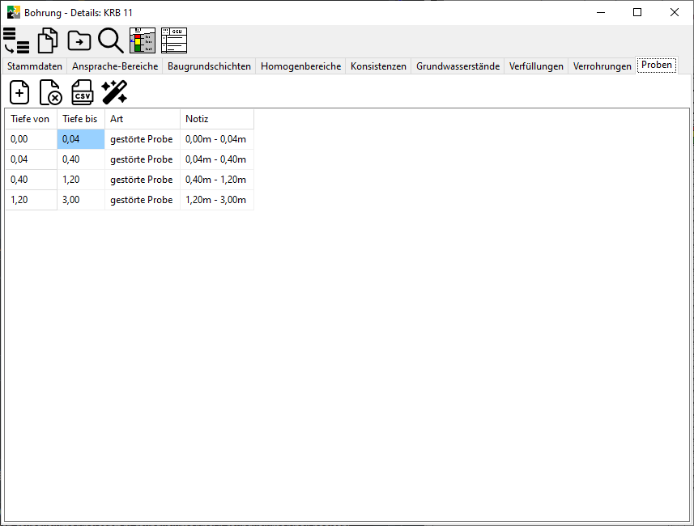This screenshot has width=694, height=526.
Task: Click the magnifying glass search icon
Action: pos(110,40)
